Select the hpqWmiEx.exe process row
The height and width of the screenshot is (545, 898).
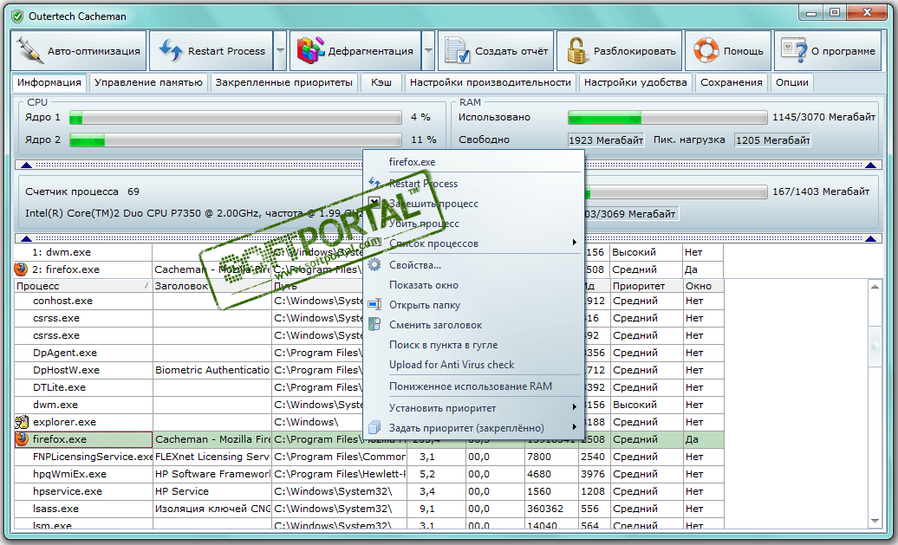[x=369, y=474]
